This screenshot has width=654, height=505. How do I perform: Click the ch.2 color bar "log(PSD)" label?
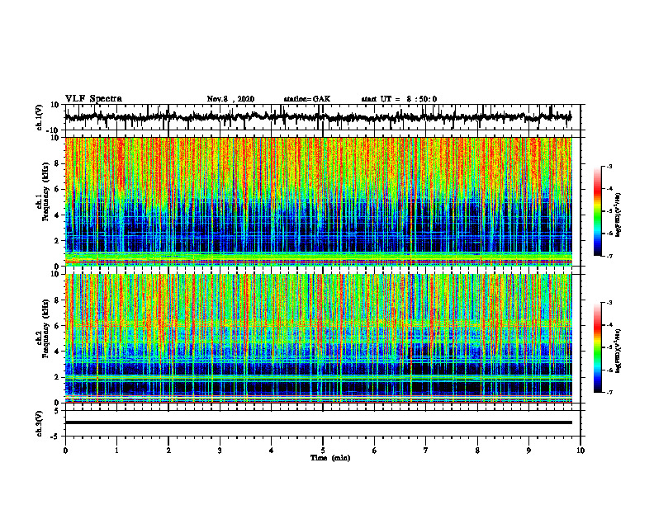(x=618, y=351)
